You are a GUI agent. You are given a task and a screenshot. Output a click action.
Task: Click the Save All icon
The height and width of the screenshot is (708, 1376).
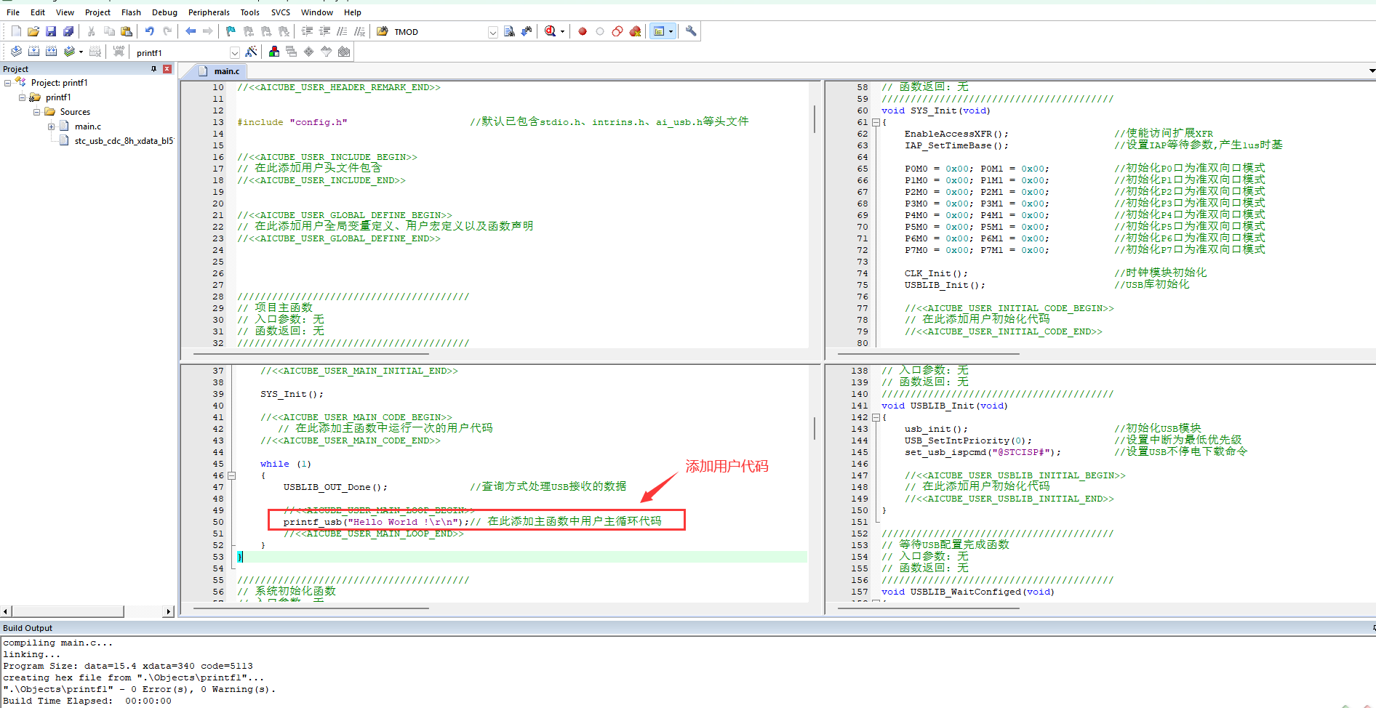tap(68, 31)
